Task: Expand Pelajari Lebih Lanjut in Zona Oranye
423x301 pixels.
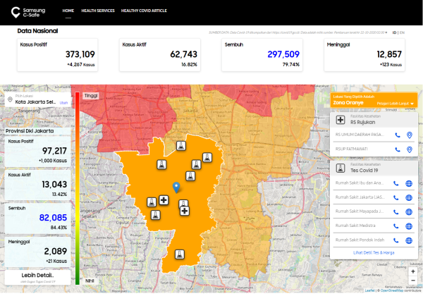Action: (x=395, y=104)
